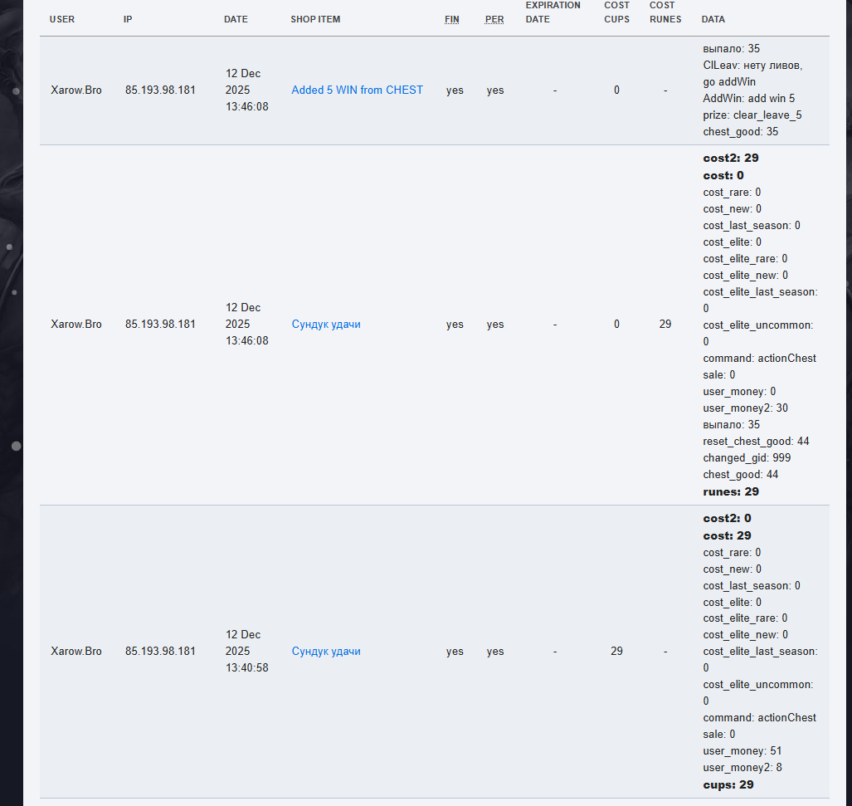Click the "reset_chest_good: 44" data line
The height and width of the screenshot is (806, 852).
pos(756,441)
